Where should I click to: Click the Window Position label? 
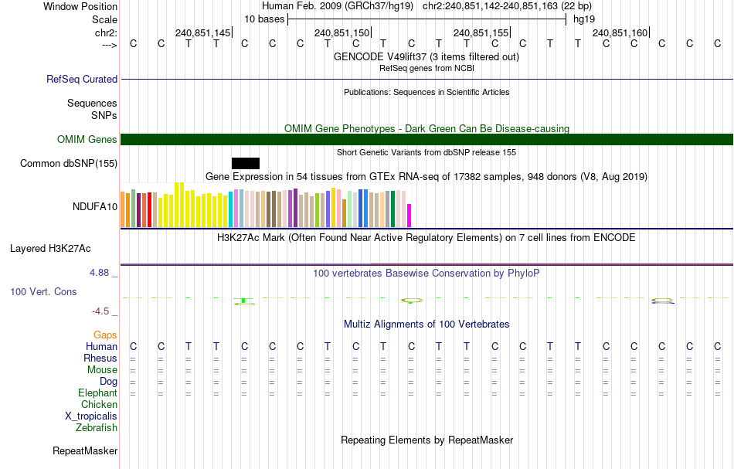(x=80, y=6)
